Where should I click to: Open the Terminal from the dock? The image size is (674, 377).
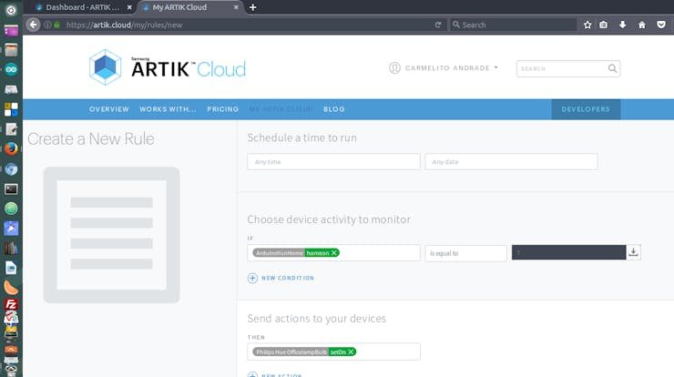pos(11,188)
